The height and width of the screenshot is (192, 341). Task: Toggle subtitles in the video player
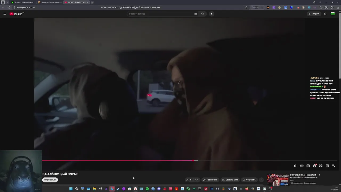(308, 166)
